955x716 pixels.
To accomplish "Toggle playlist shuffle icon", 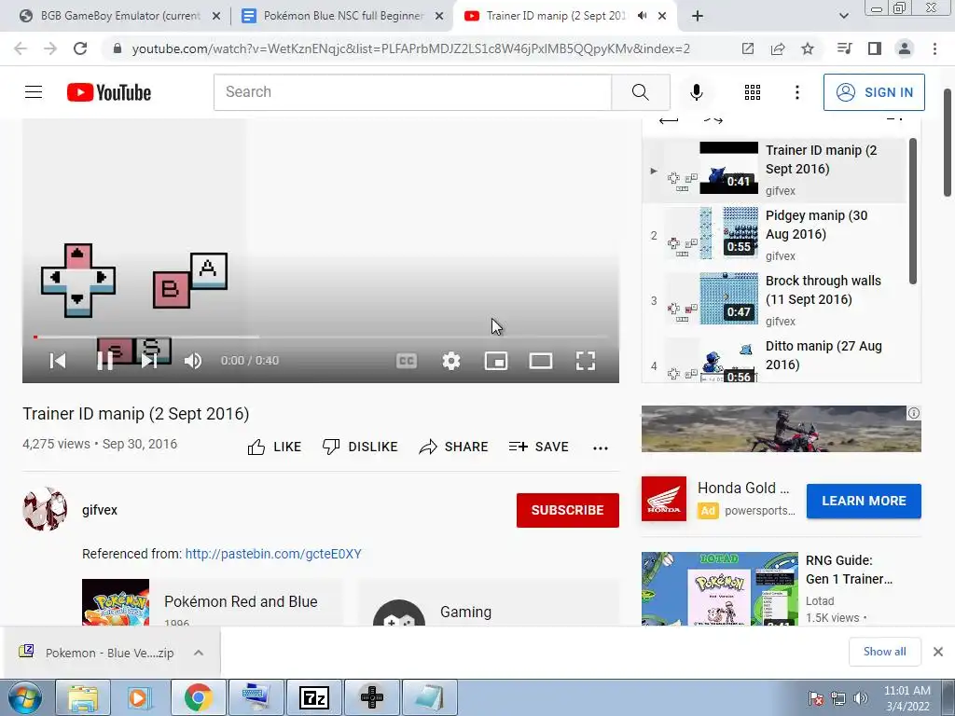I will pyautogui.click(x=713, y=120).
